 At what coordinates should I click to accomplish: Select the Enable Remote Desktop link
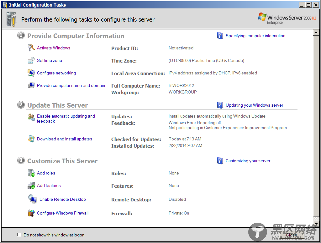click(x=63, y=199)
